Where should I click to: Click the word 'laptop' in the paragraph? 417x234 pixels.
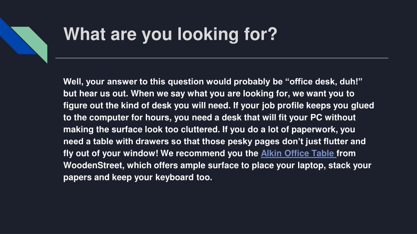coord(311,165)
